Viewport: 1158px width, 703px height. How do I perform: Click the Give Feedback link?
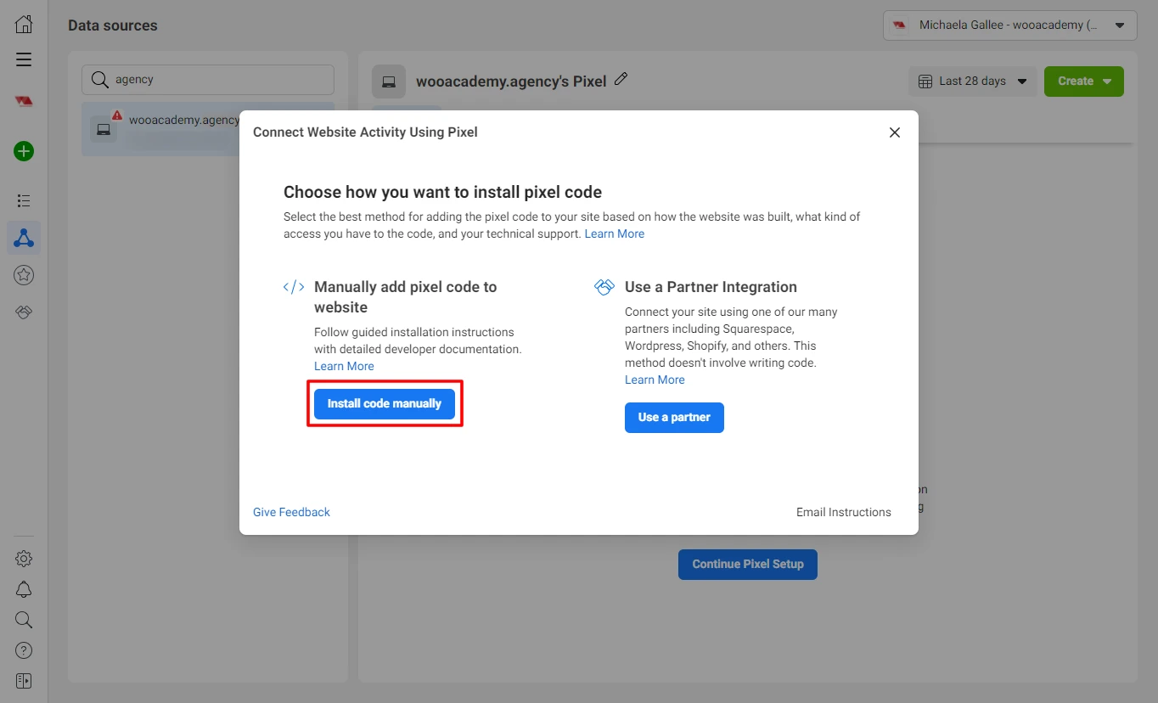pyautogui.click(x=291, y=512)
